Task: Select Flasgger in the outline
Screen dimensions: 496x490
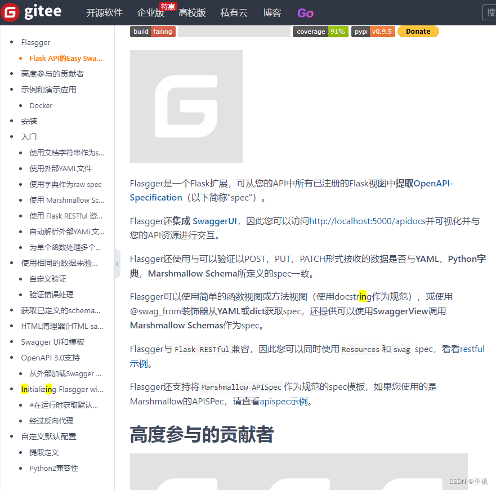Action: [35, 42]
